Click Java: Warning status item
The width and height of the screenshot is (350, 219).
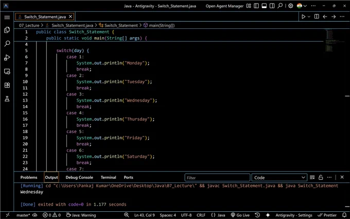coord(81,215)
